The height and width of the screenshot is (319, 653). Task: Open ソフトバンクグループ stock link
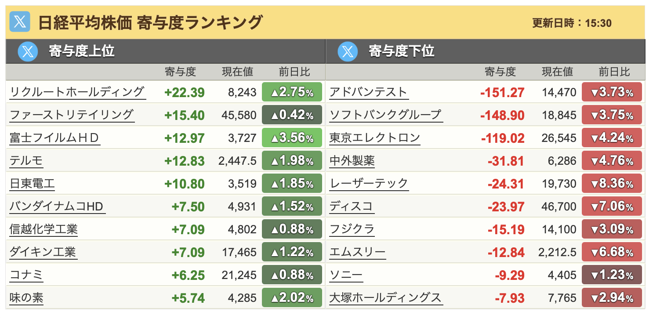tap(385, 115)
